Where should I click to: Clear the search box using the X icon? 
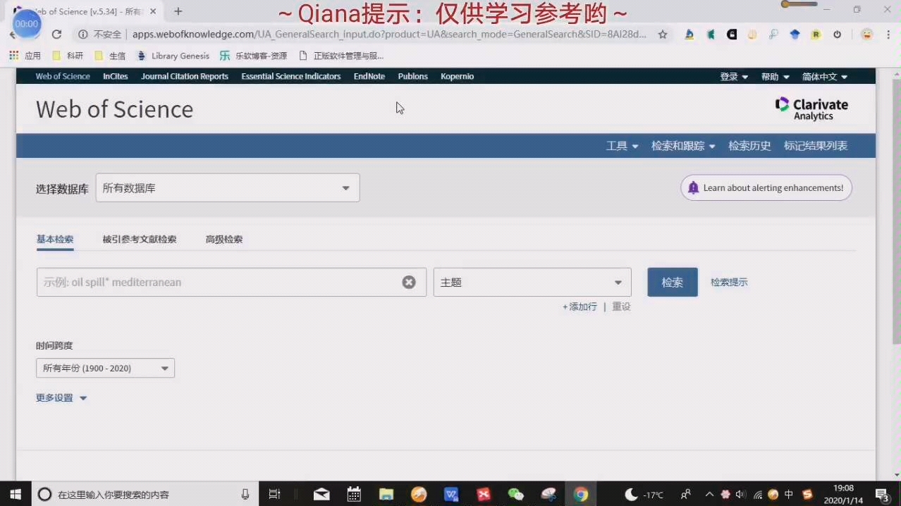click(409, 282)
